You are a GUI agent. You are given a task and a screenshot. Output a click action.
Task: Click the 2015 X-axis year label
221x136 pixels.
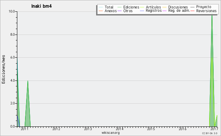coord(151,129)
